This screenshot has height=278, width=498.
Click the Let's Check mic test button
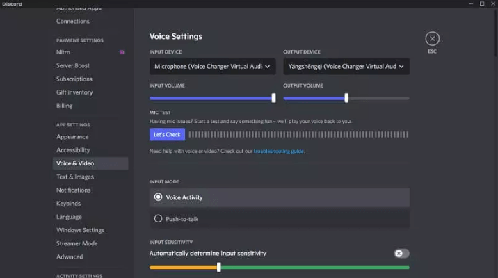coord(167,134)
